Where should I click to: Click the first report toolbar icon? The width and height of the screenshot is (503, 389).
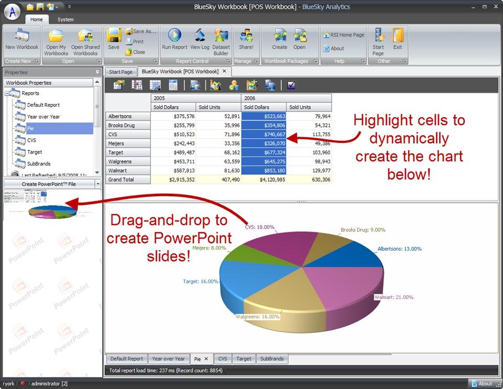tap(119, 85)
